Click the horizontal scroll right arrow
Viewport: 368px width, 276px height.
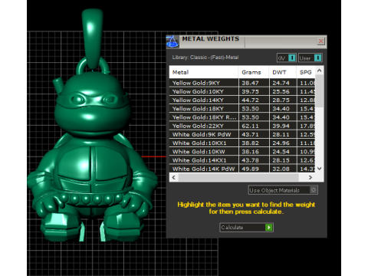click(310, 177)
